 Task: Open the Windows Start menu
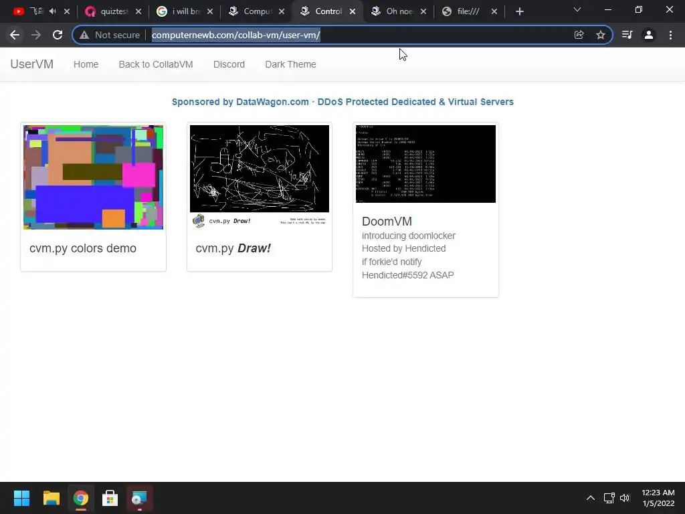tap(21, 498)
